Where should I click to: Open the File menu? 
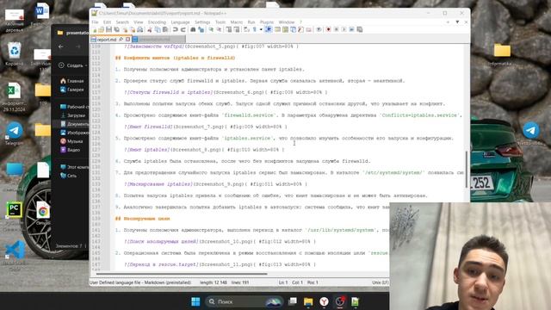click(x=95, y=22)
